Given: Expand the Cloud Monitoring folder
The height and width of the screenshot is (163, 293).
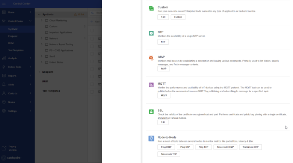Looking at the screenshot, I should pos(42,21).
